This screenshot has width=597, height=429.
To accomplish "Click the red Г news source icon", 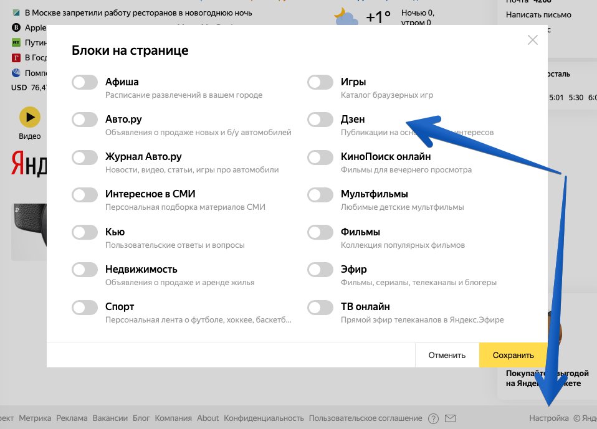I will pyautogui.click(x=16, y=58).
